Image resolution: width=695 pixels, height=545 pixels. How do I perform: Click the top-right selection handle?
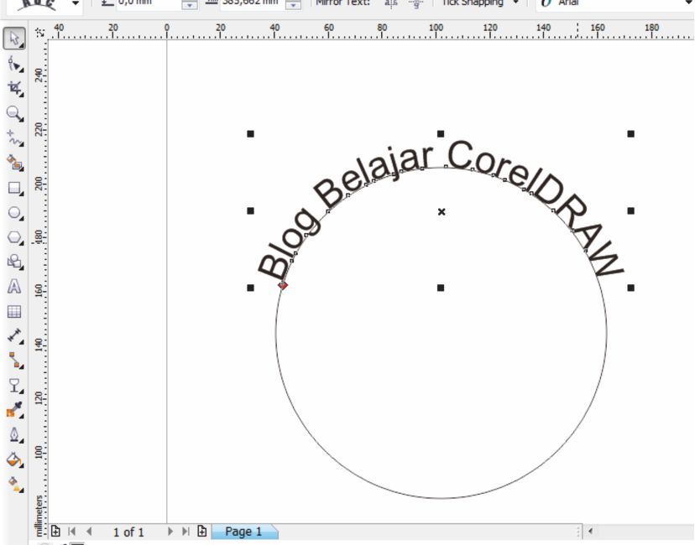pyautogui.click(x=630, y=133)
